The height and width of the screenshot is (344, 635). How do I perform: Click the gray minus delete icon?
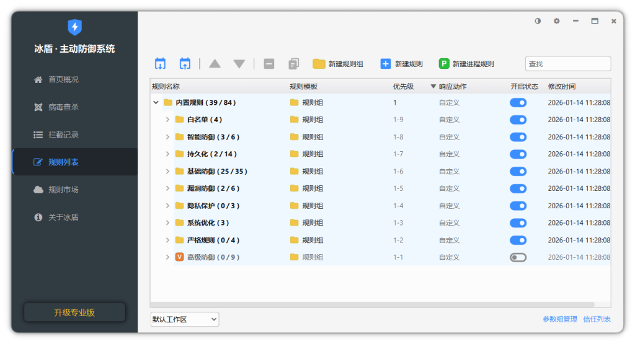tap(269, 64)
